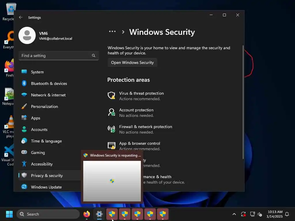Click the Account protection person icon
The image size is (295, 221).
click(111, 112)
